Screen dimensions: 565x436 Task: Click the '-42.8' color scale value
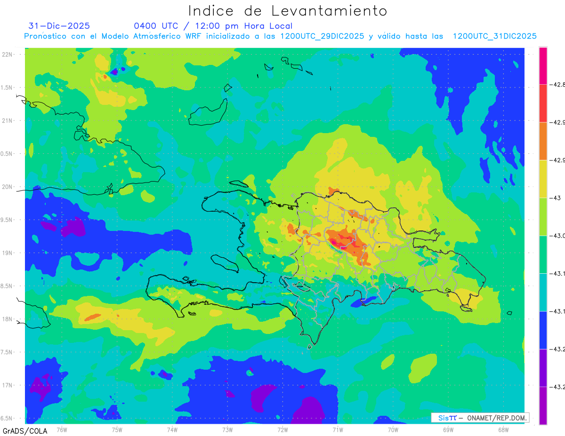[558, 85]
